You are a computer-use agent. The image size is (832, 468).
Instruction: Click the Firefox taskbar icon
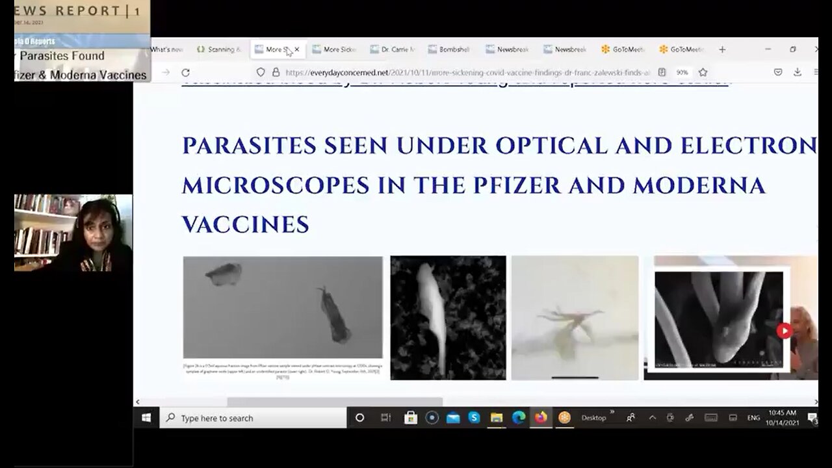(x=541, y=418)
